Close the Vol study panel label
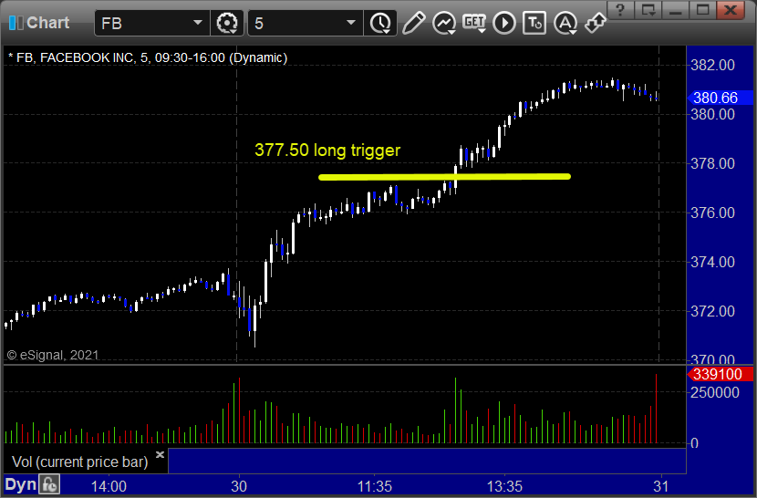Image resolution: width=757 pixels, height=498 pixels. [x=160, y=454]
